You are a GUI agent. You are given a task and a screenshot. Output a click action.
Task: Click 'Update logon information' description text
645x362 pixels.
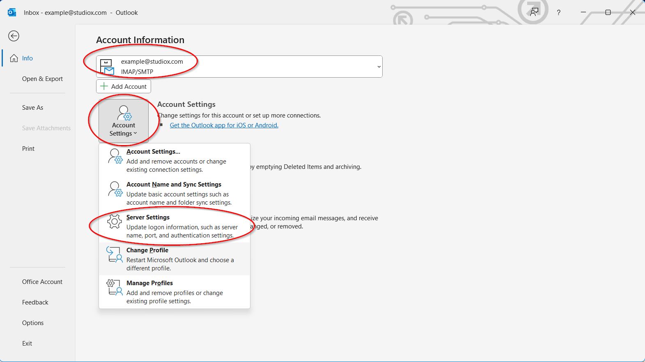(182, 231)
